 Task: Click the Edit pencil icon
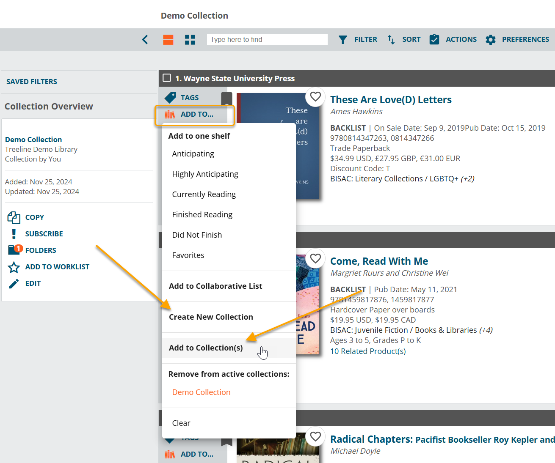click(x=14, y=284)
